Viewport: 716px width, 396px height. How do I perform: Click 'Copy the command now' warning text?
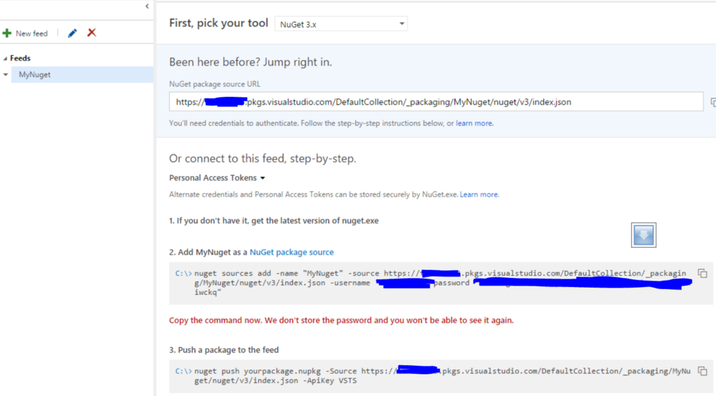341,321
